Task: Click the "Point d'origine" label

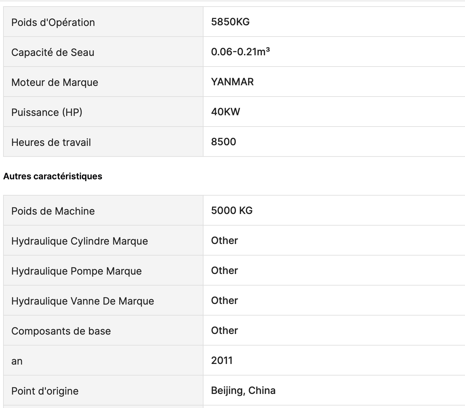Action: click(45, 391)
